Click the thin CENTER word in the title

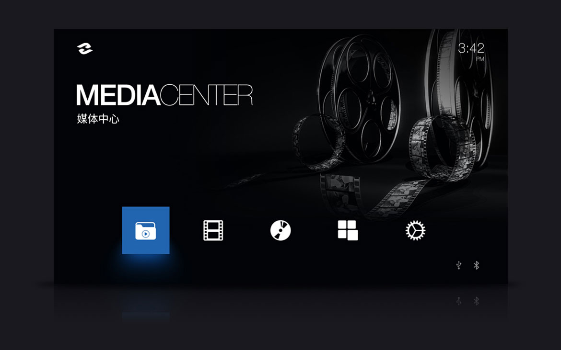(206, 95)
